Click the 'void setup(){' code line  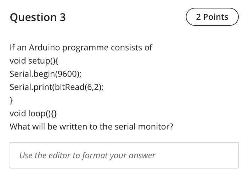34,61
